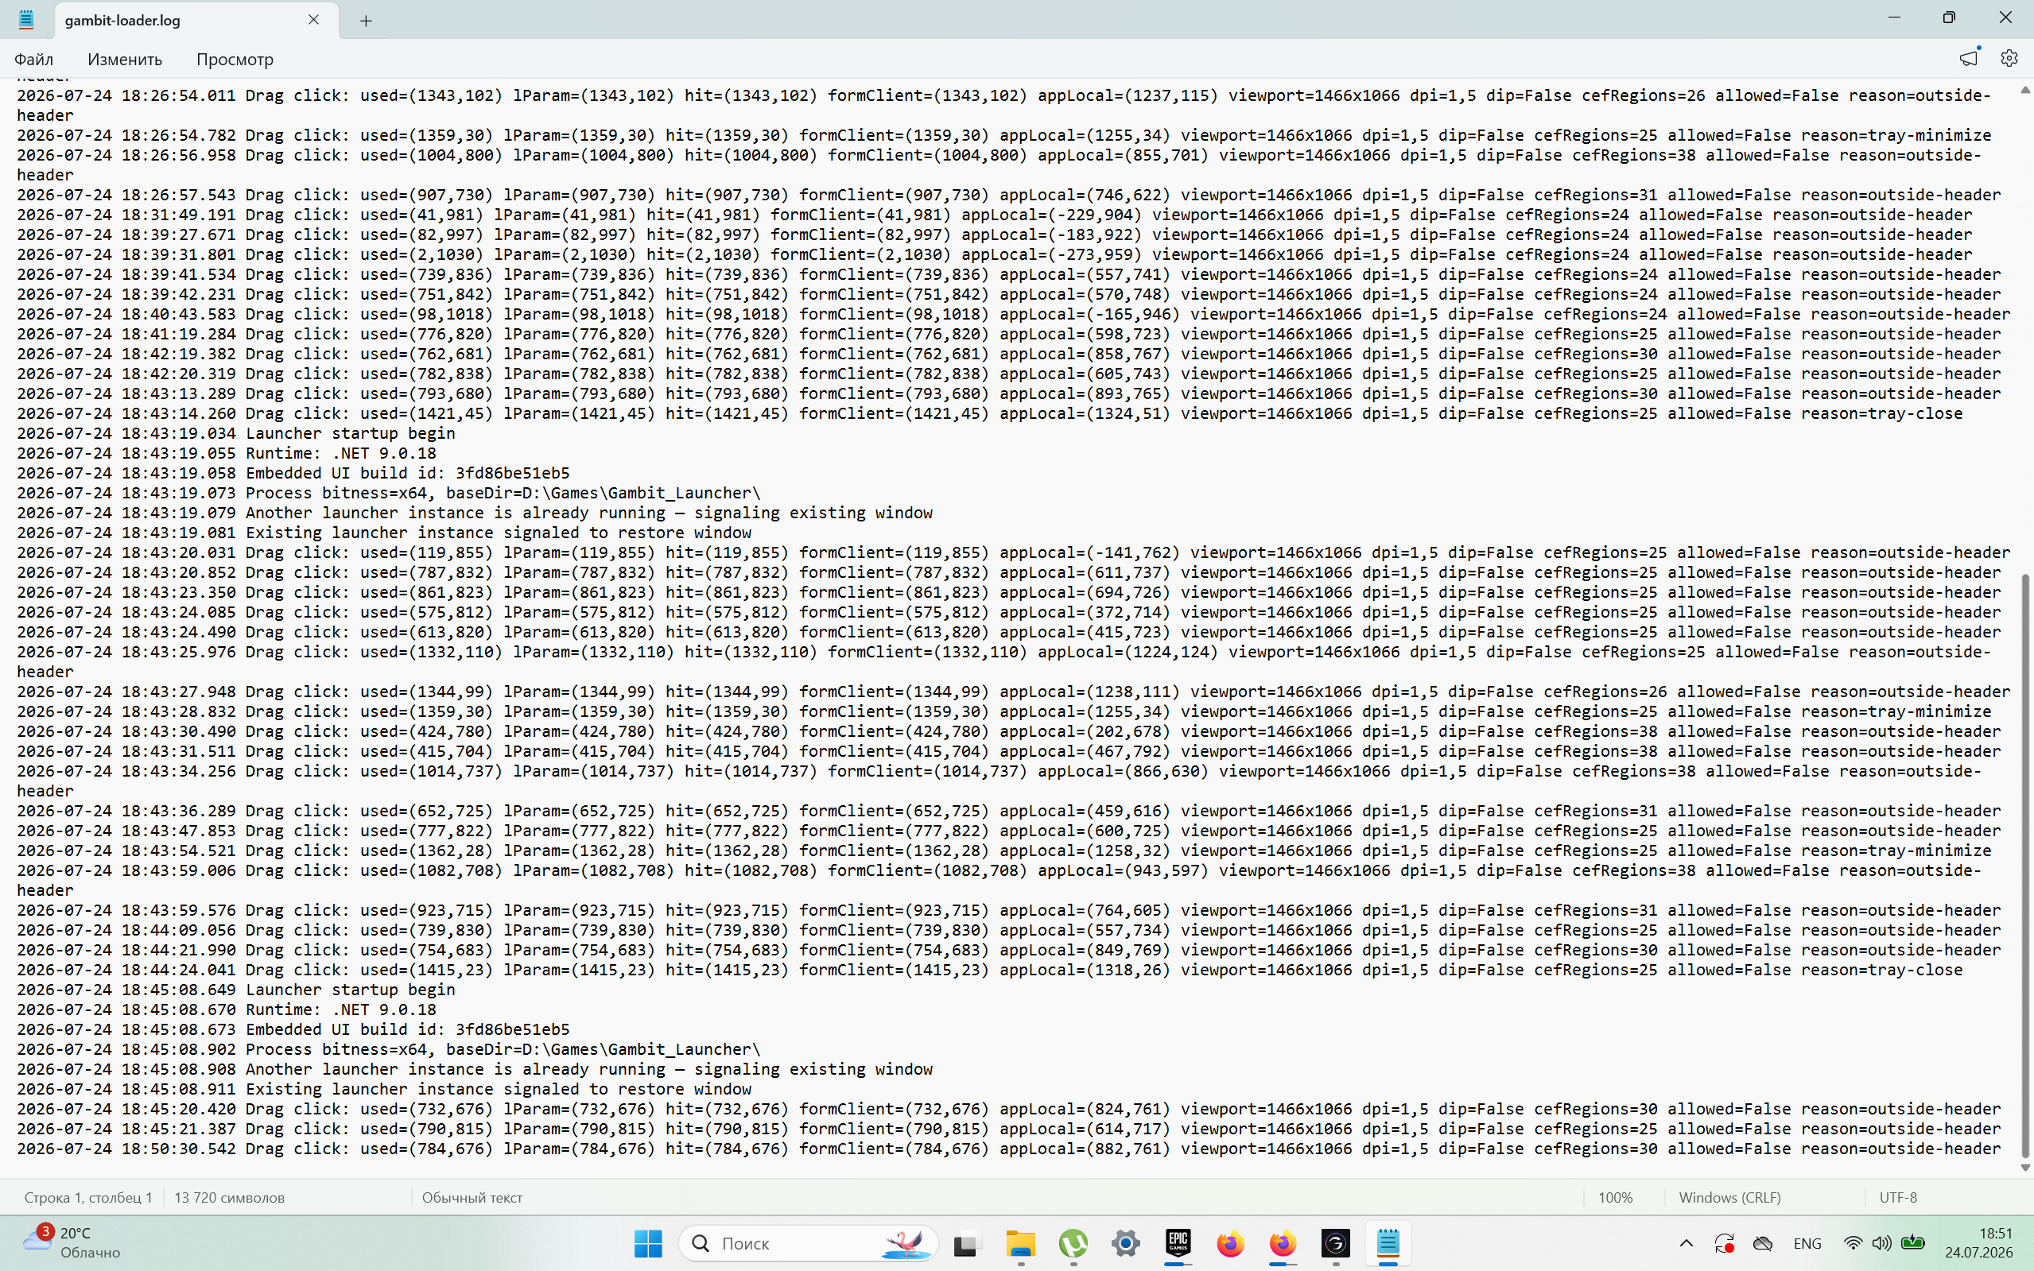
Task: Click the 18:43:14.260 tray-close log line
Action: tap(990, 413)
